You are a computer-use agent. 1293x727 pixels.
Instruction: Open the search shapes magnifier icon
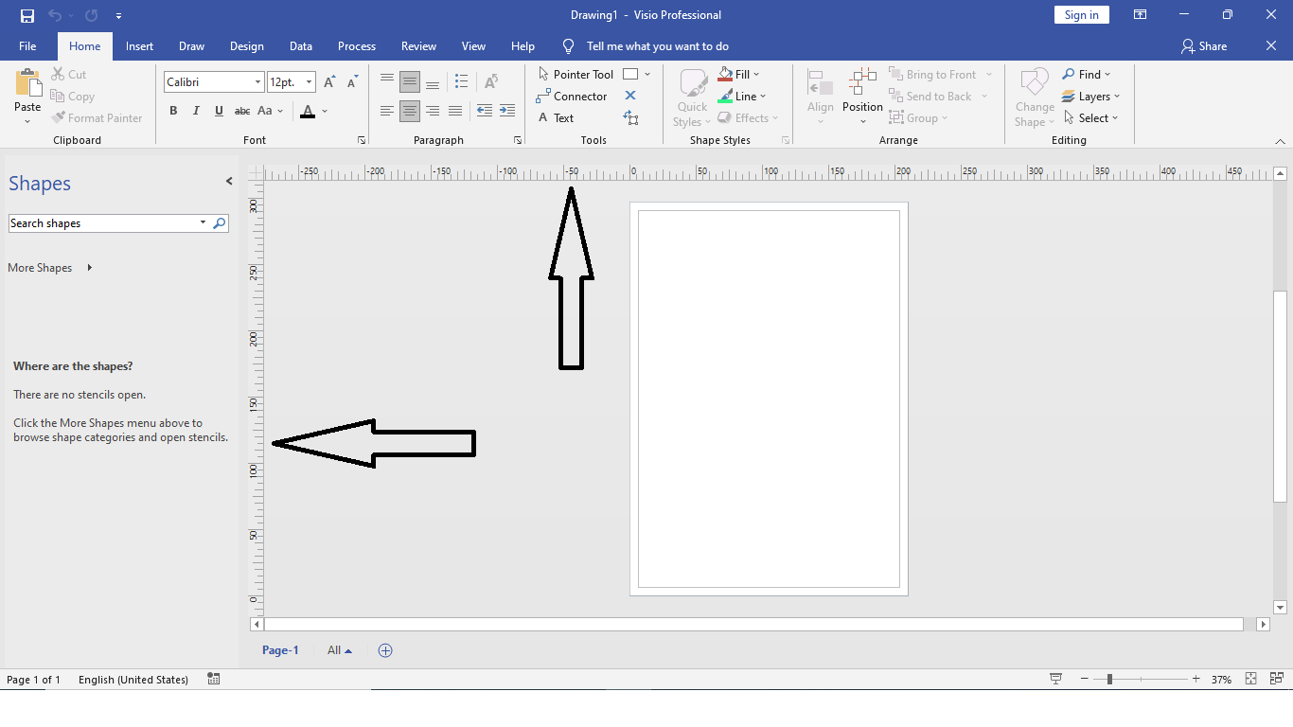pyautogui.click(x=219, y=222)
